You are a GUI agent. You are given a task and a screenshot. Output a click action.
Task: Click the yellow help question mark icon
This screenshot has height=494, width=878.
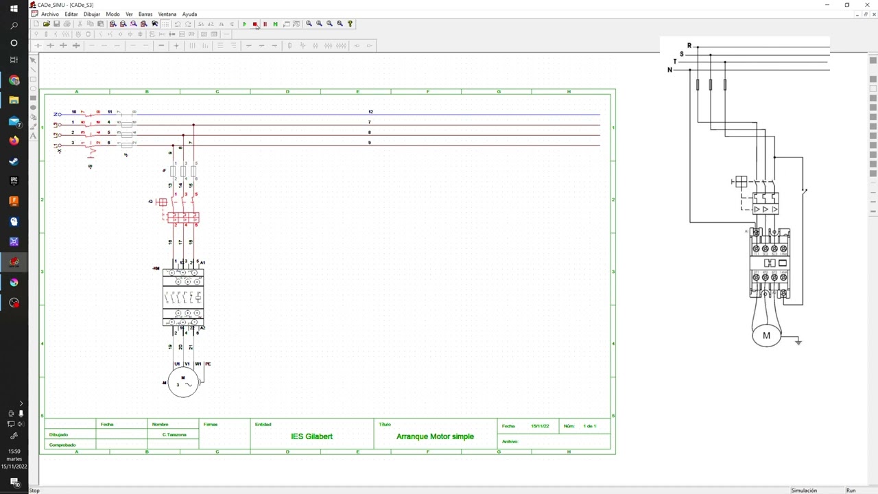click(x=350, y=24)
